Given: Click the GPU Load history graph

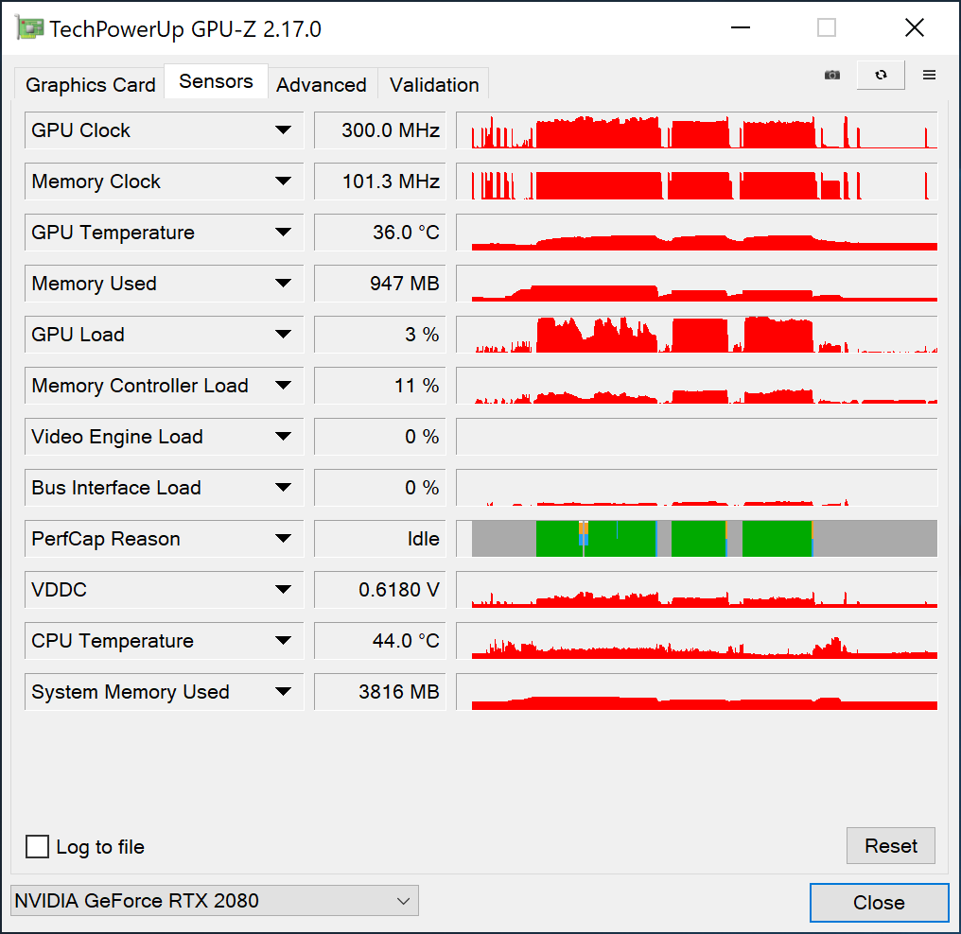Looking at the screenshot, I should [697, 335].
